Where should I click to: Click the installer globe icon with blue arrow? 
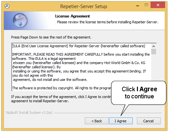point(20,20)
